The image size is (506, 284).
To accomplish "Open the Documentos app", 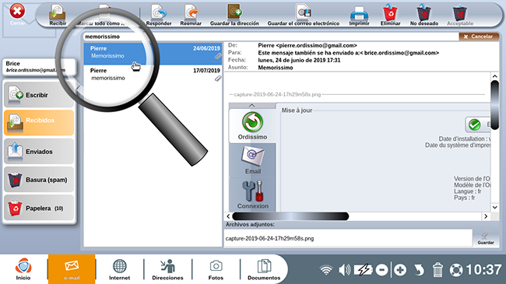I will [x=264, y=269].
